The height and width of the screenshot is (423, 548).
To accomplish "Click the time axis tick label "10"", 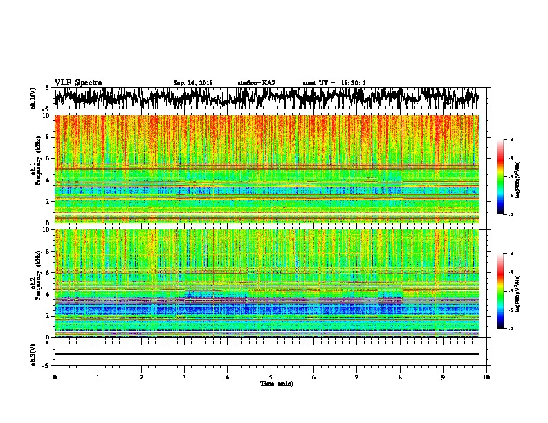I will click(486, 377).
